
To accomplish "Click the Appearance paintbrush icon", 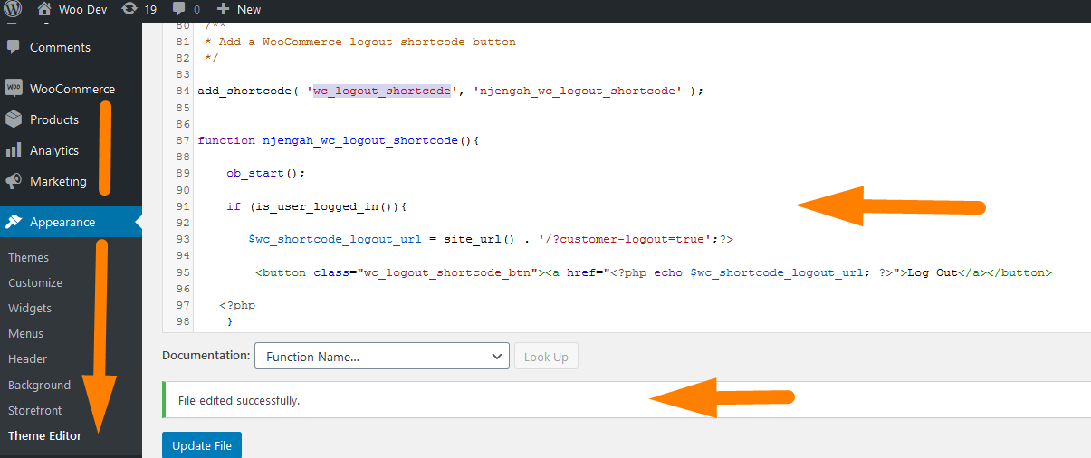I will click(x=14, y=222).
